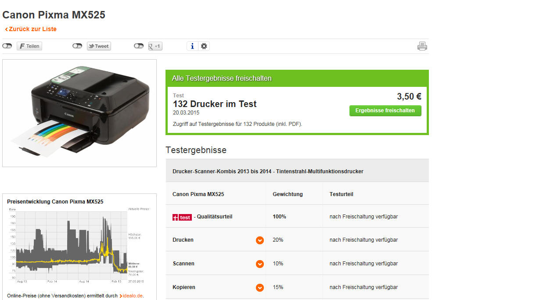Click the Preisentwicklung price chart
The image size is (554, 300).
pyautogui.click(x=75, y=245)
